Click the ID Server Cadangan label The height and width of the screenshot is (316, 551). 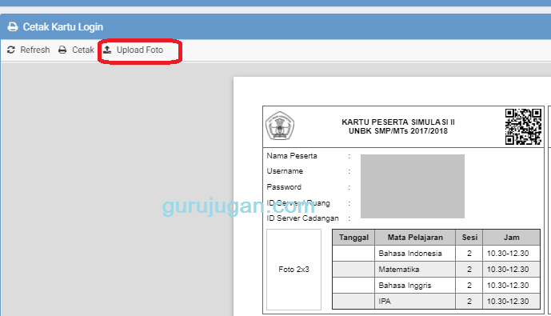302,218
